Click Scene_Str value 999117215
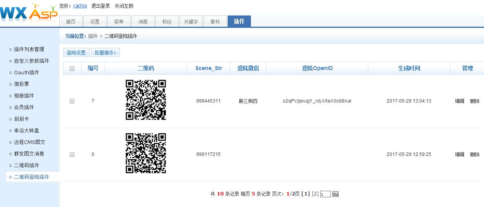This screenshot has height=207, width=484. (208, 154)
